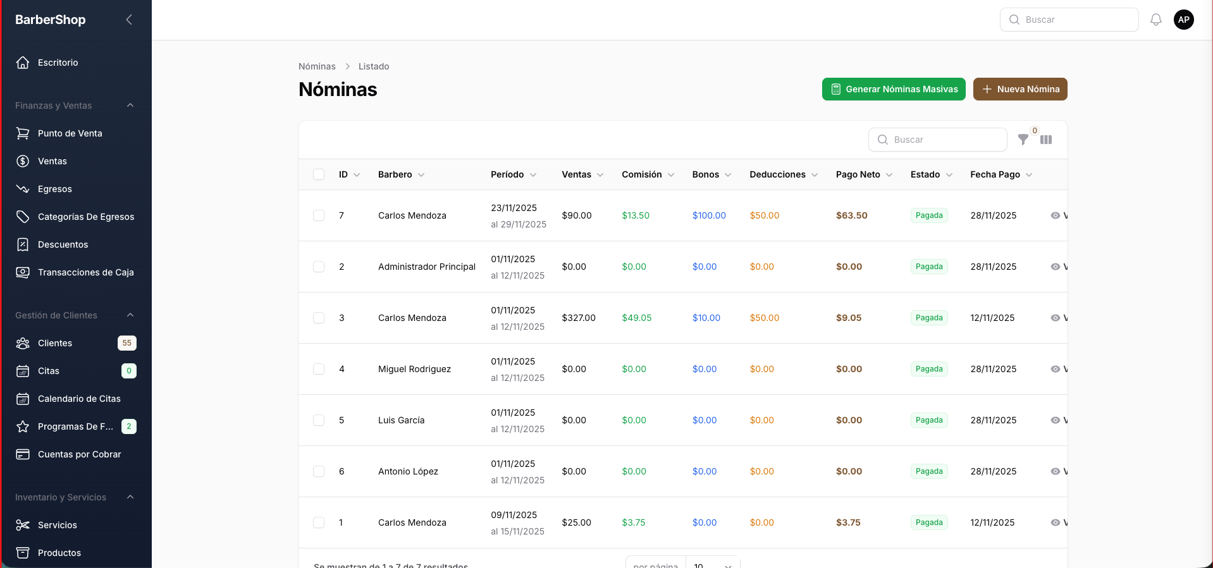Click Generar Nóminas Masivas button
Viewport: 1213px width, 568px height.
[894, 89]
